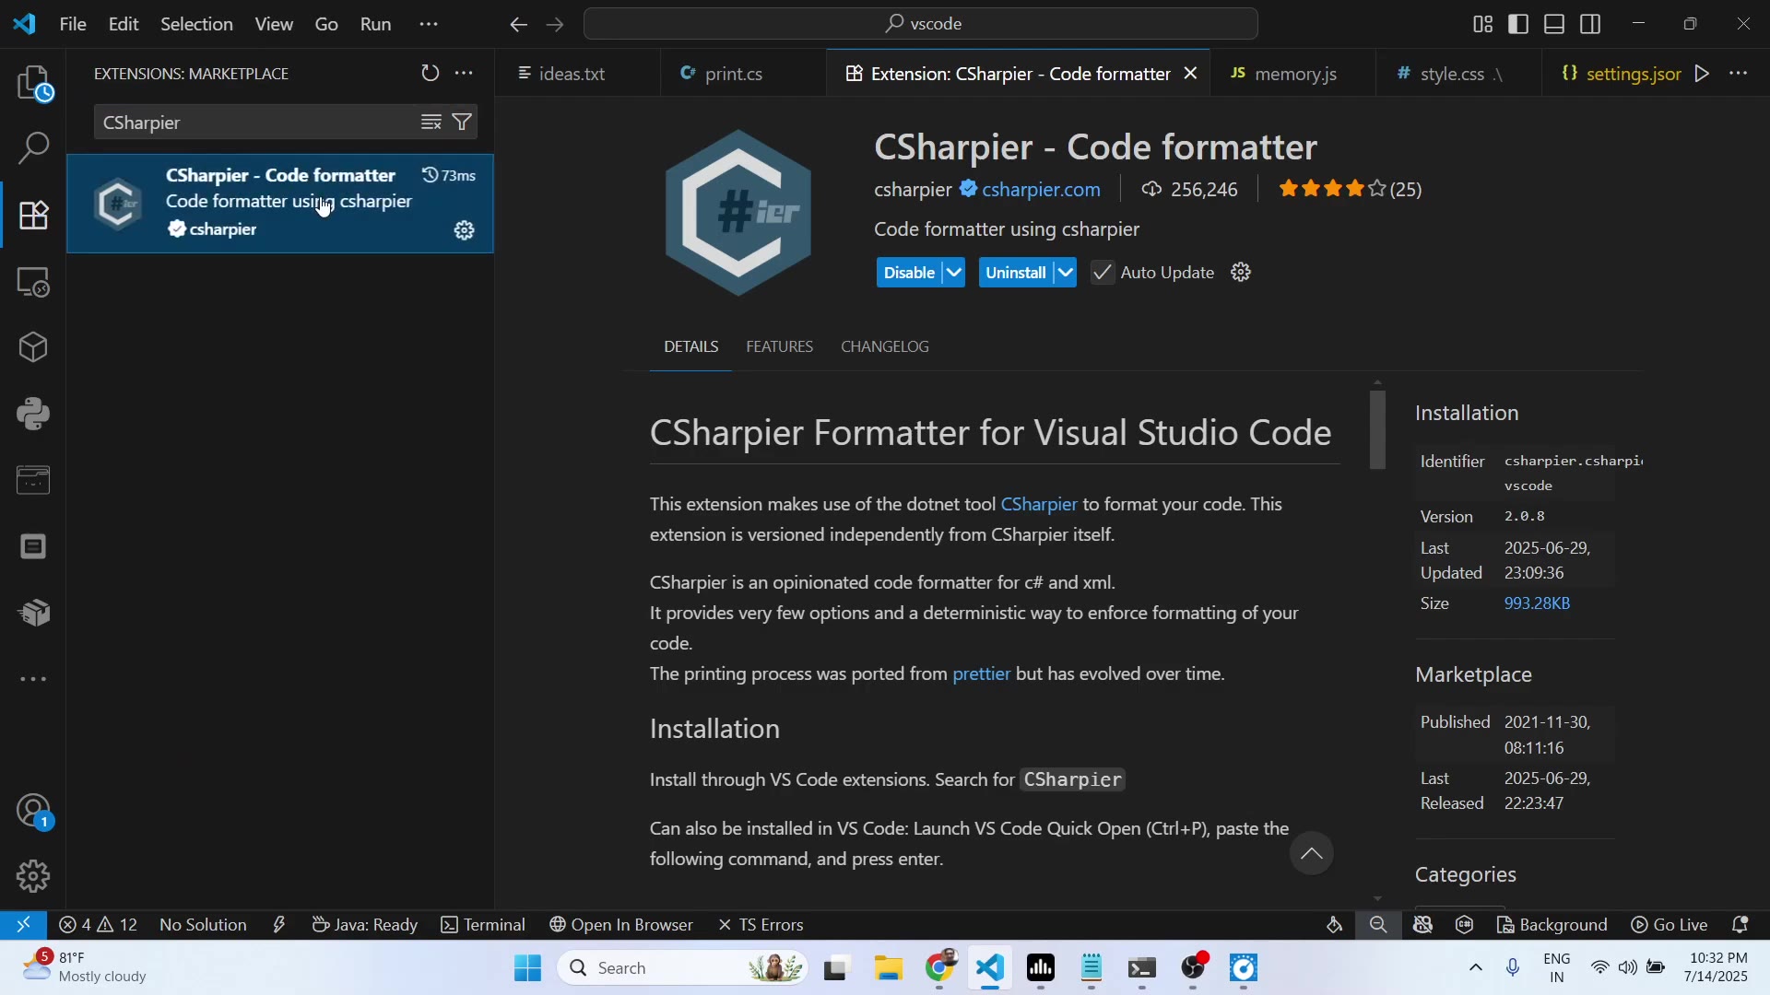
Task: Select the CSharpier extension list entry
Action: [x=280, y=204]
